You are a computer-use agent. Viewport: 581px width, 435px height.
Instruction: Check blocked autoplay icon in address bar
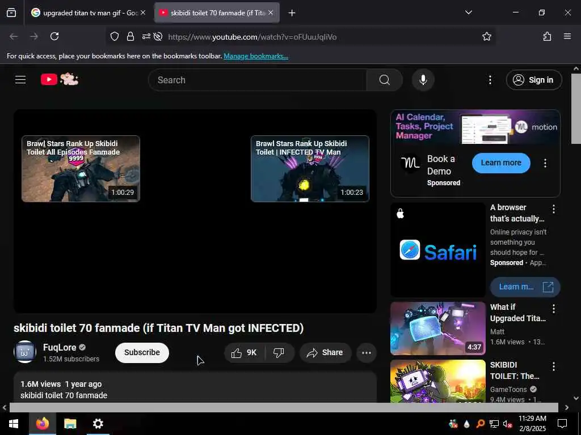(x=158, y=37)
